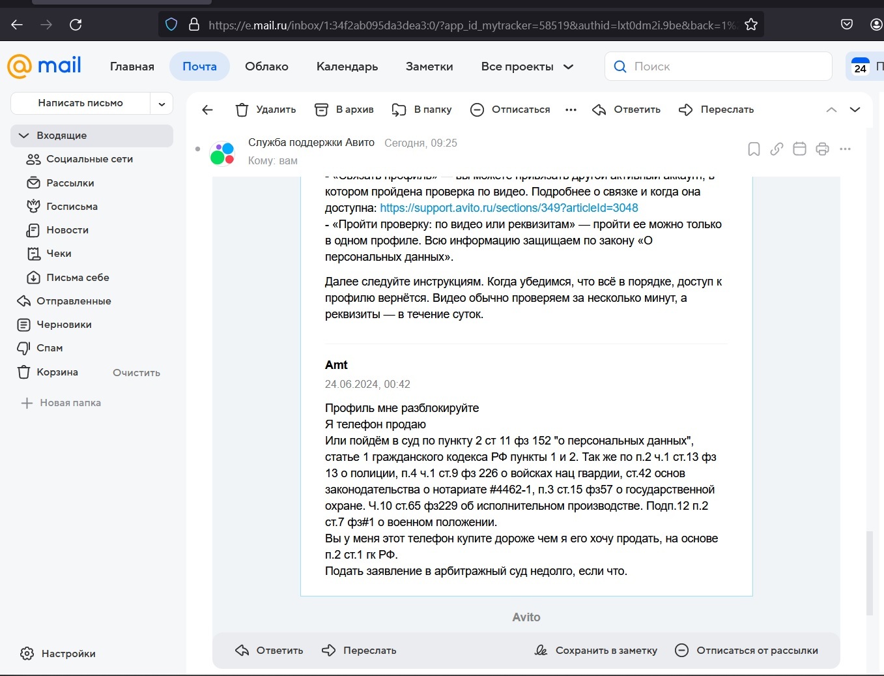Image resolution: width=884 pixels, height=676 pixels.
Task: Click the support.avito.ru article link
Action: pos(509,208)
